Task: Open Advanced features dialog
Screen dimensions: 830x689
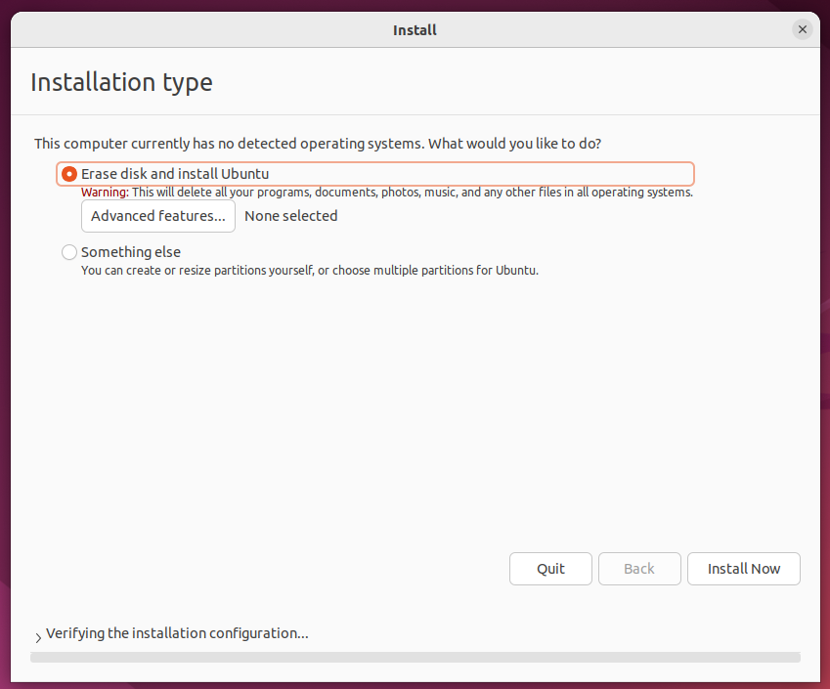Action: [x=157, y=216]
